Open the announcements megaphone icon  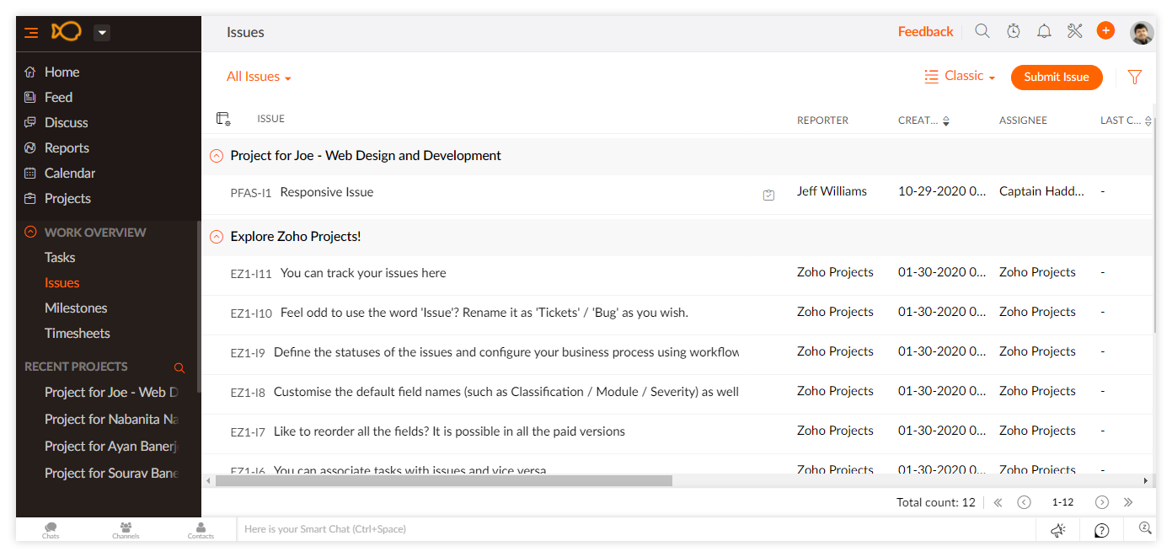pos(1058,530)
